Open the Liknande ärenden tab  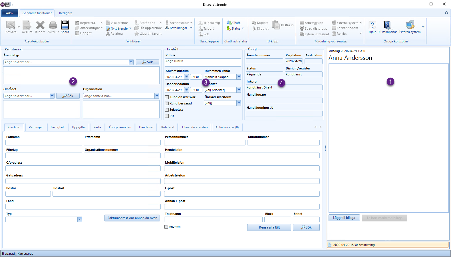[x=195, y=127]
